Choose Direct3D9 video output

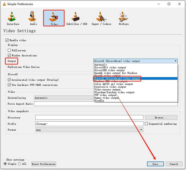click(x=136, y=70)
